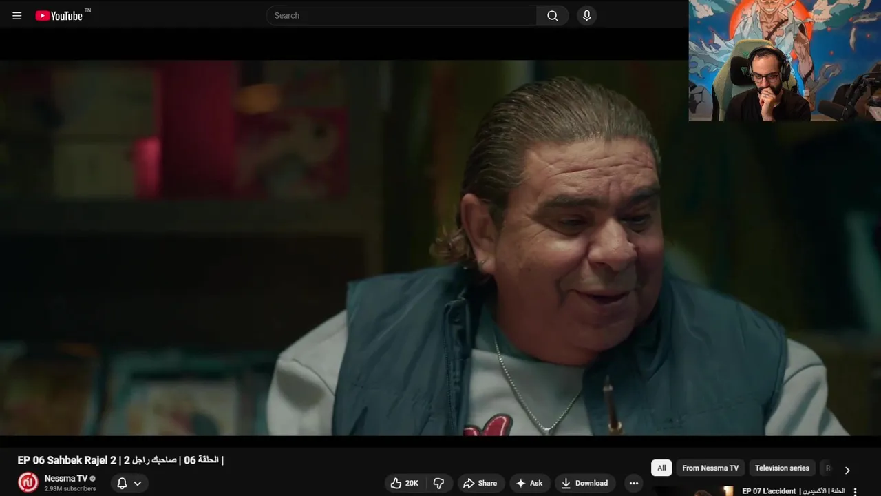
Task: Open Nessma TV channel avatar
Action: pos(28,482)
